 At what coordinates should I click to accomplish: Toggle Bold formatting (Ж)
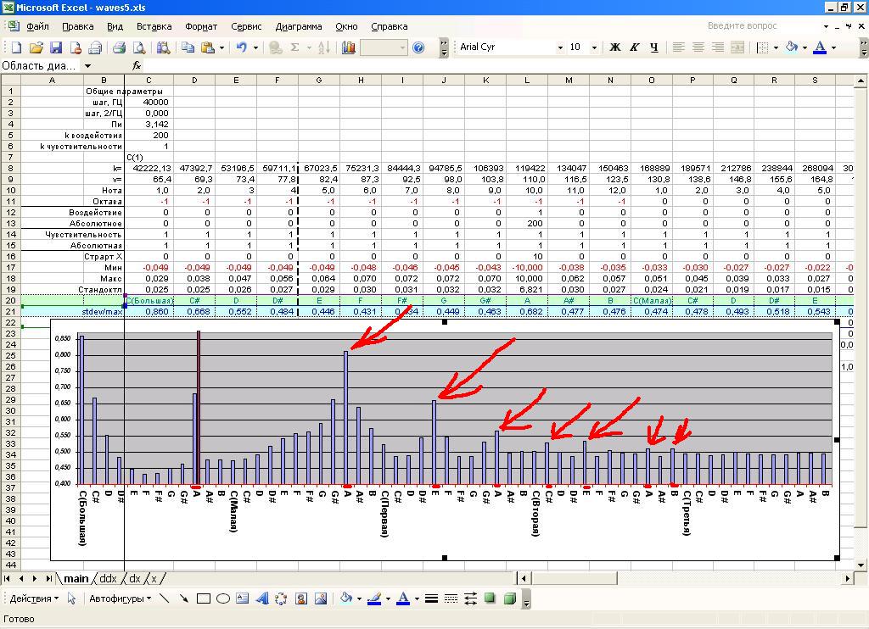click(x=615, y=47)
